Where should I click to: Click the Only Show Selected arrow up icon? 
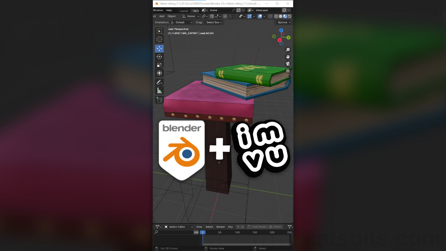(243, 227)
